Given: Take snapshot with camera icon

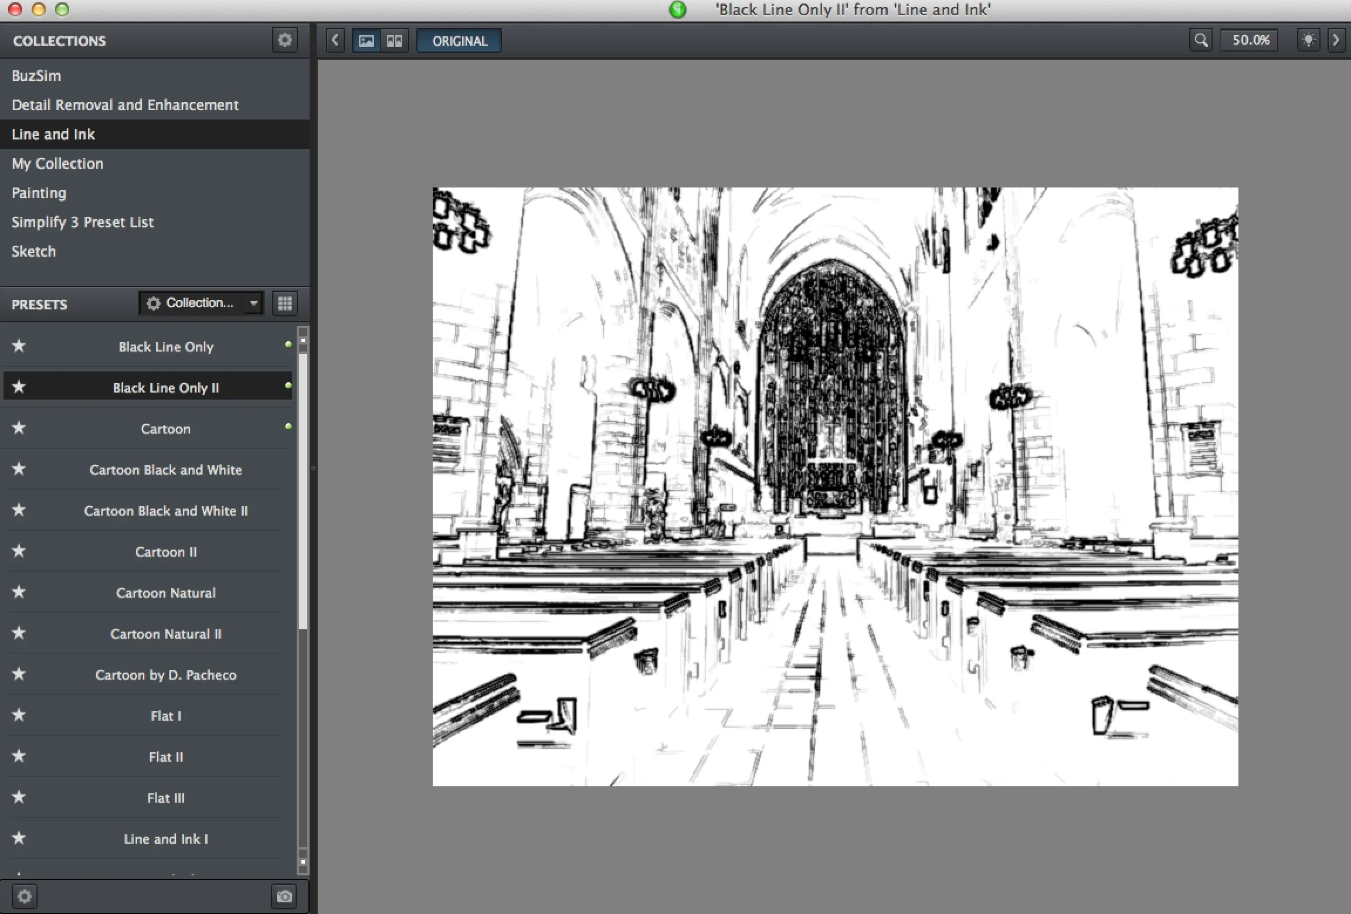Looking at the screenshot, I should [x=284, y=896].
